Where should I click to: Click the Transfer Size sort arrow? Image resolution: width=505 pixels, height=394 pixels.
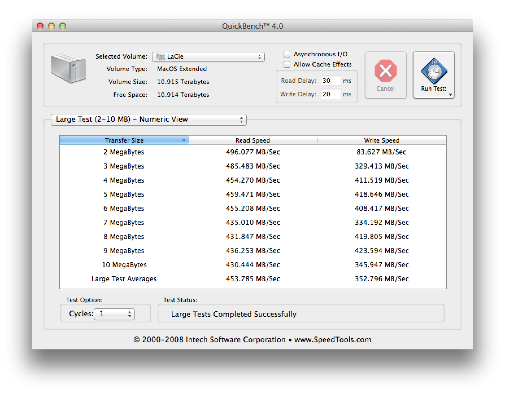[184, 140]
